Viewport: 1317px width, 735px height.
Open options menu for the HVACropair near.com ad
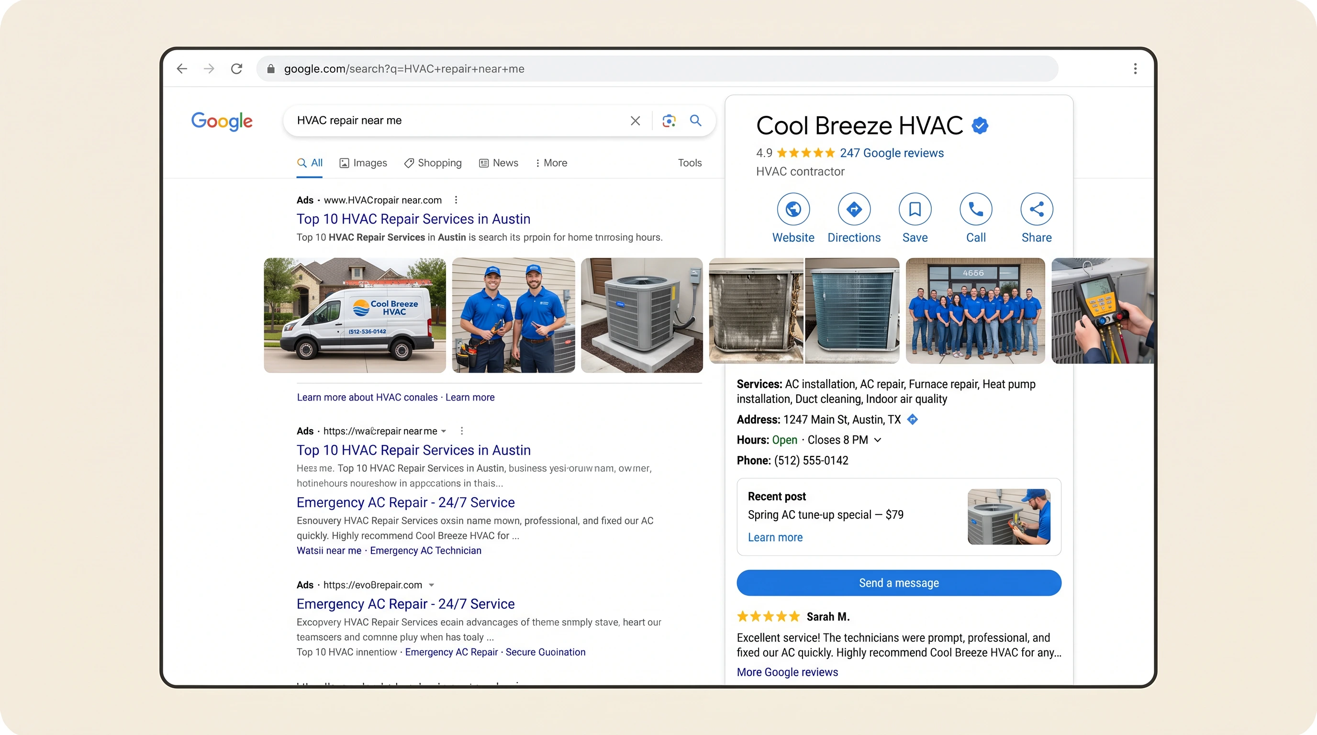456,200
